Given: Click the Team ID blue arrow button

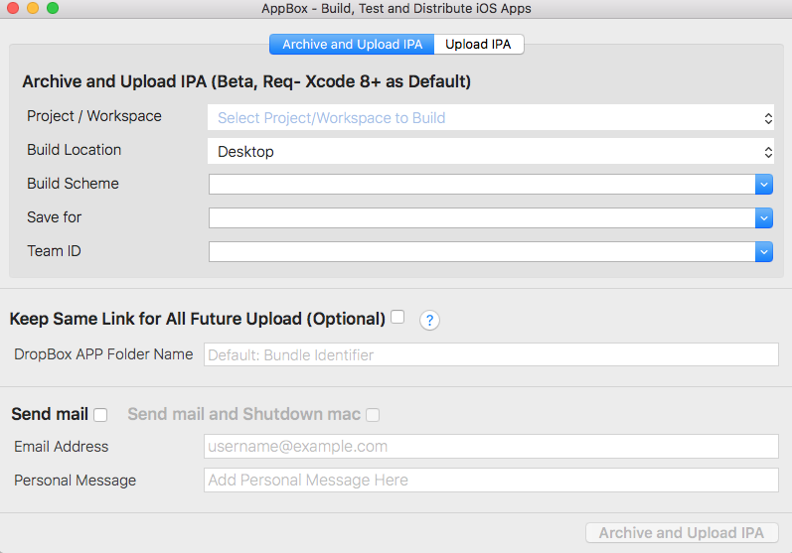Looking at the screenshot, I should click(764, 252).
